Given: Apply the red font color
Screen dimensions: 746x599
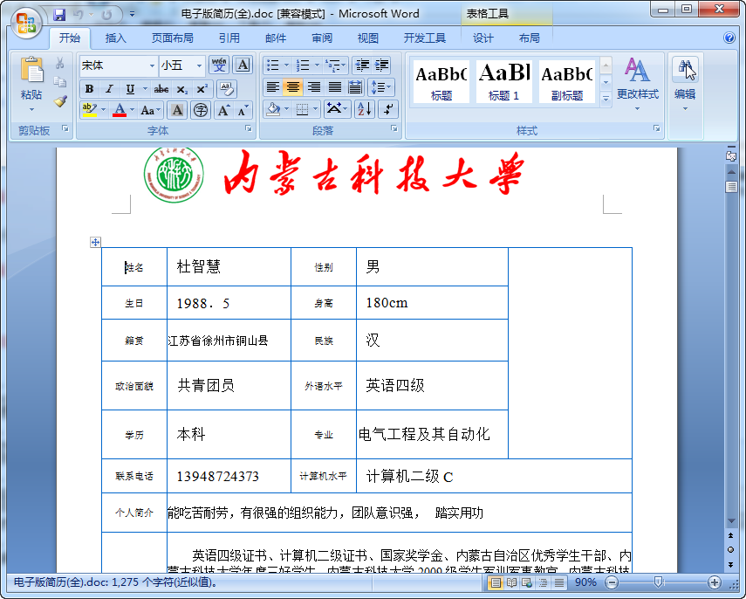Looking at the screenshot, I should click(120, 110).
